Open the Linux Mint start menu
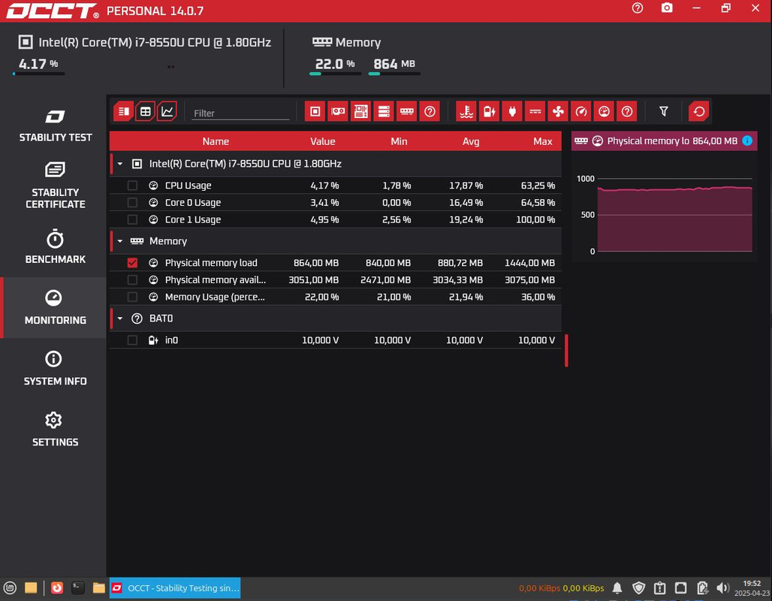This screenshot has width=772, height=601. (x=10, y=587)
